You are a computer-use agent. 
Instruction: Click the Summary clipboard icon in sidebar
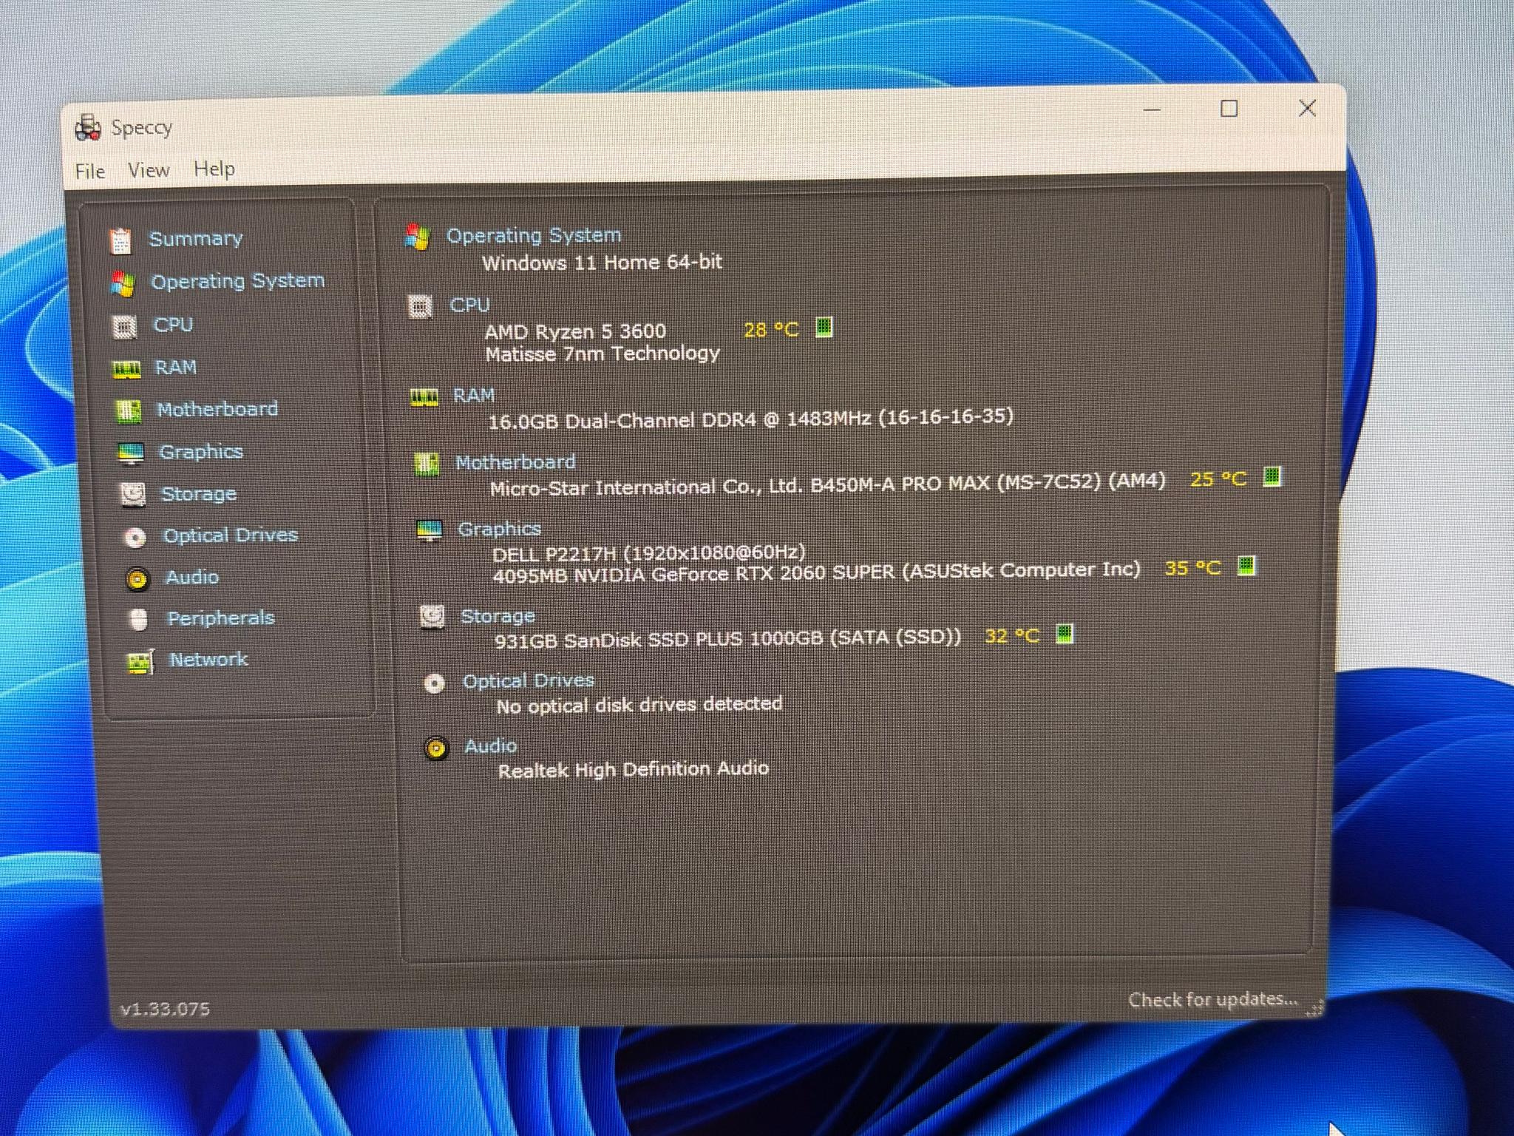[x=120, y=240]
